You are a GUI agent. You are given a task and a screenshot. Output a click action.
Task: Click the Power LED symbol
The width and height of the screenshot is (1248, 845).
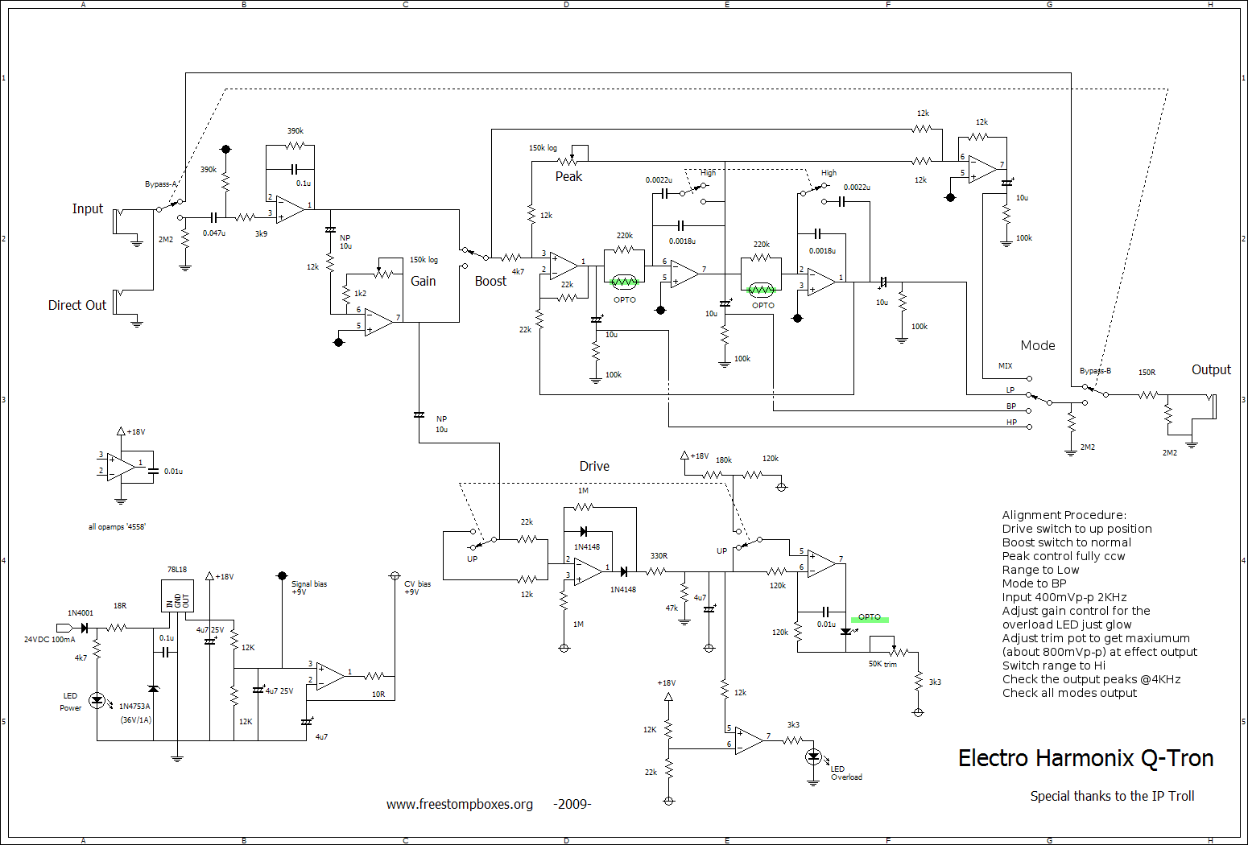(x=97, y=701)
